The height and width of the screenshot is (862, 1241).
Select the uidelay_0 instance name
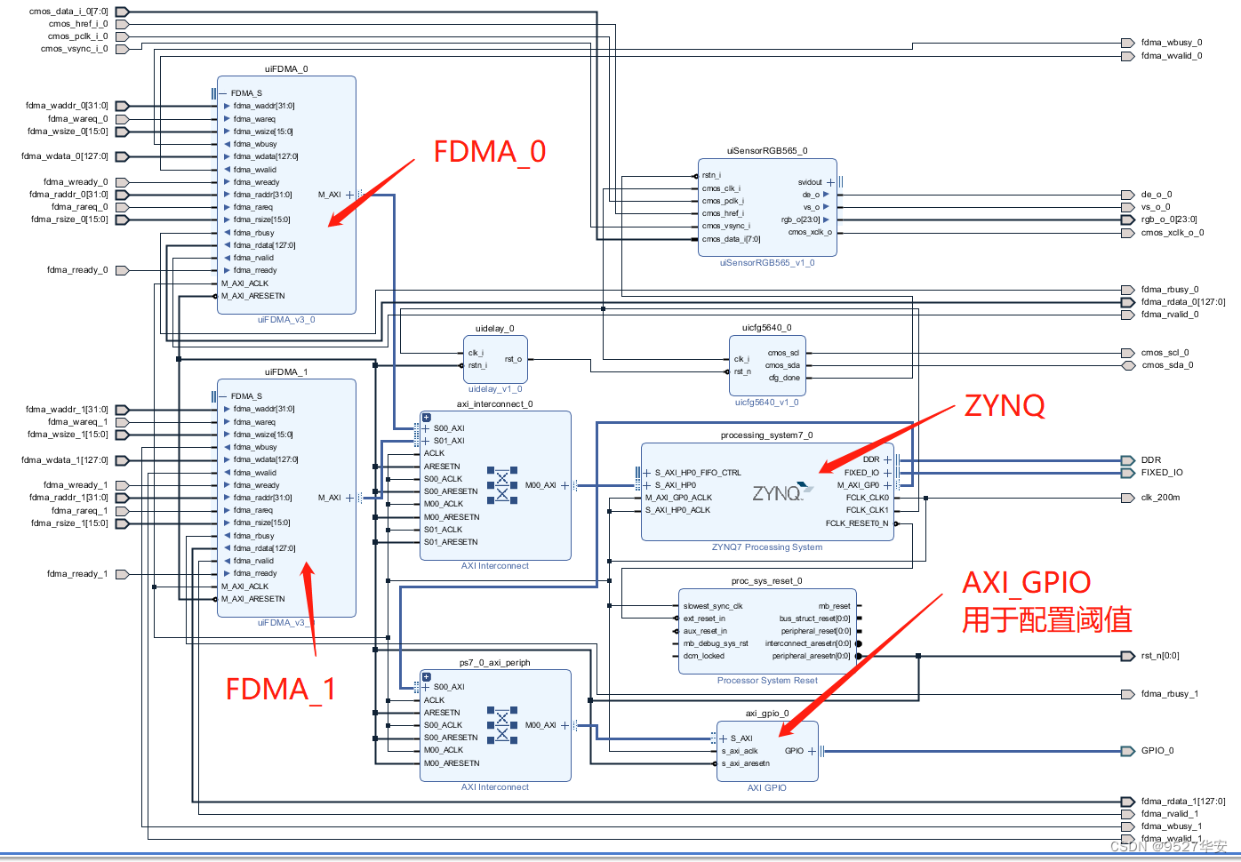tap(495, 329)
